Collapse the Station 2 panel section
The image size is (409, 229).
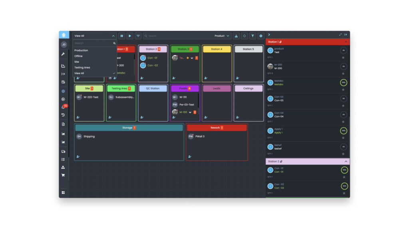click(346, 161)
